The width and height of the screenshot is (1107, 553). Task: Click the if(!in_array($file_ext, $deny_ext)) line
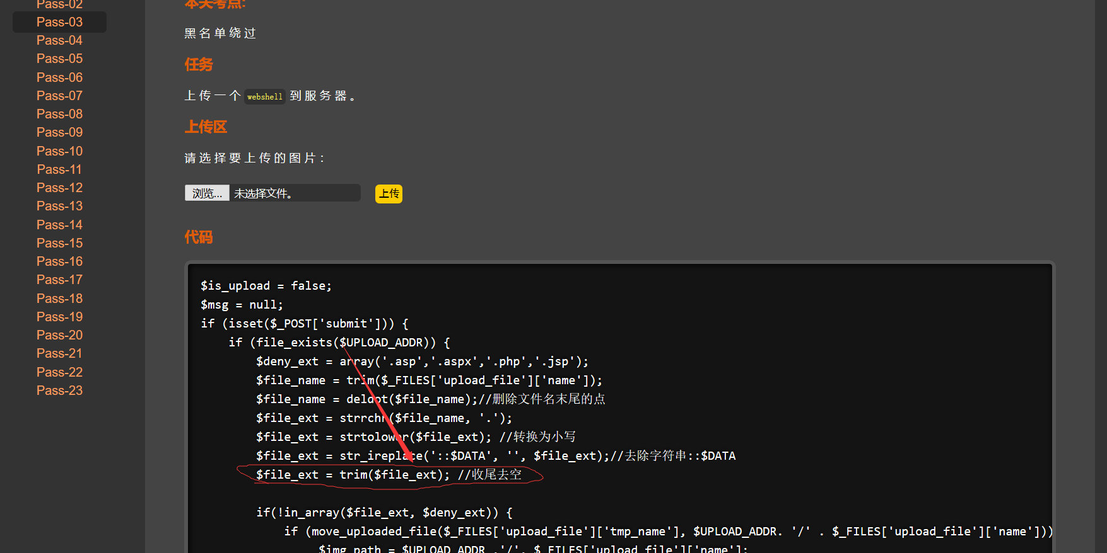384,513
